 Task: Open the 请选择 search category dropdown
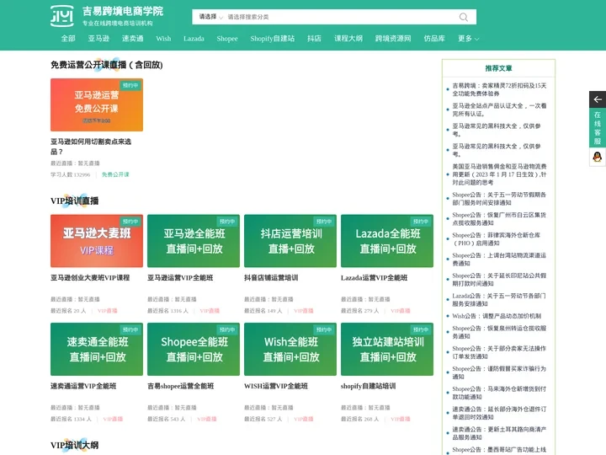pyautogui.click(x=210, y=17)
